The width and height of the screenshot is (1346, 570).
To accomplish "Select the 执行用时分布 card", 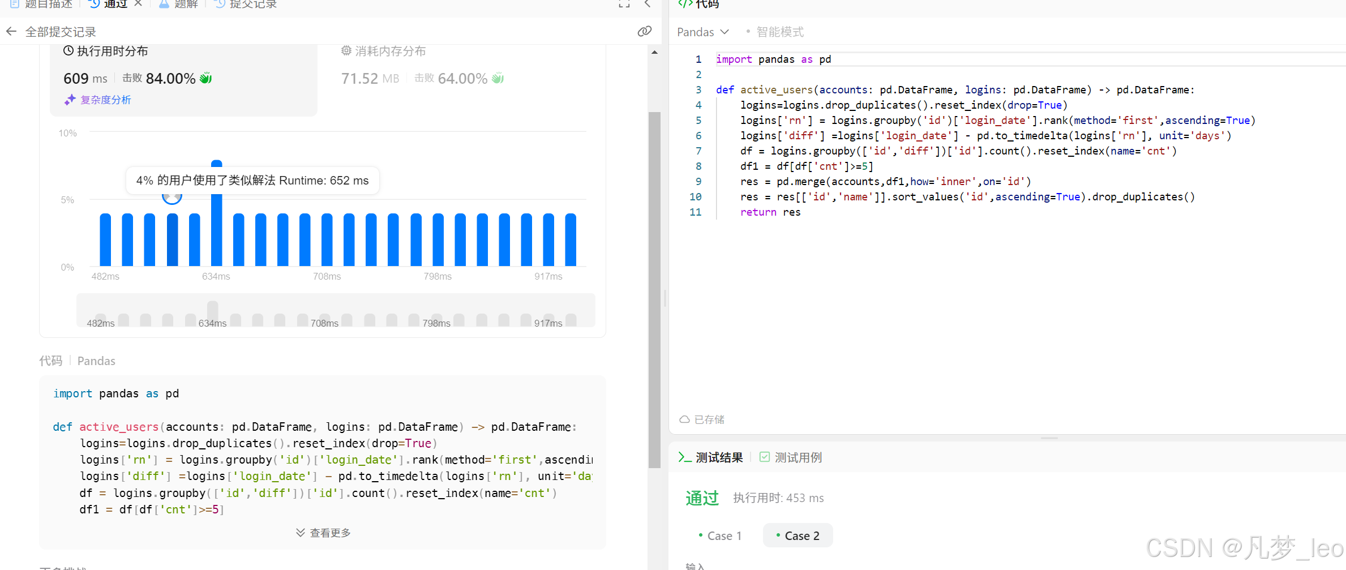I will pyautogui.click(x=183, y=79).
